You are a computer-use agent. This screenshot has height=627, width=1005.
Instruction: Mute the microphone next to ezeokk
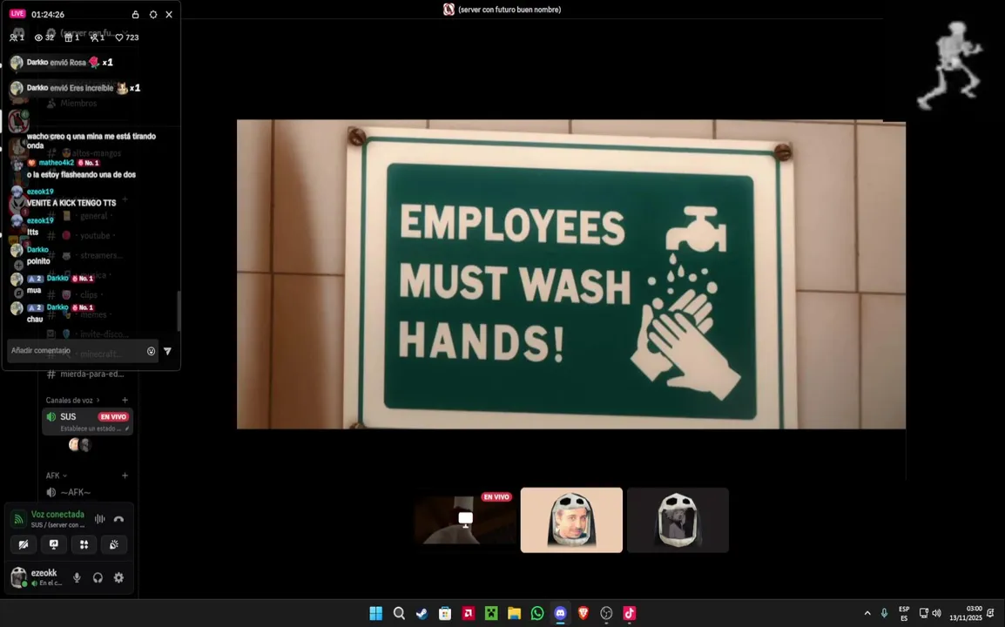(x=77, y=577)
